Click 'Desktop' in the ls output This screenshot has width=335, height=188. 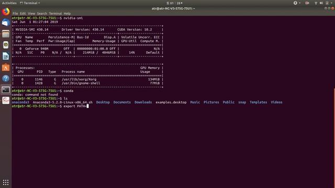click(103, 102)
